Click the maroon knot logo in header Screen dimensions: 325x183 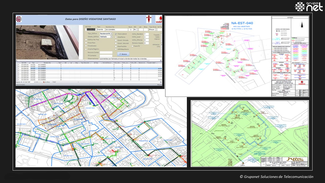click(x=19, y=19)
